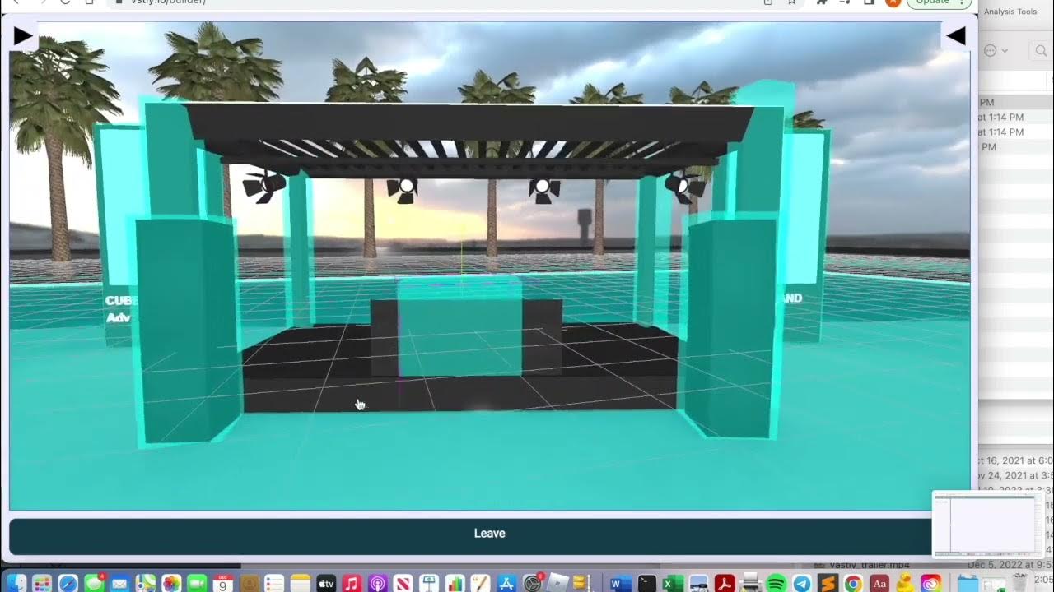Open FaceTime from the Dock
The image size is (1054, 592).
pos(197,583)
